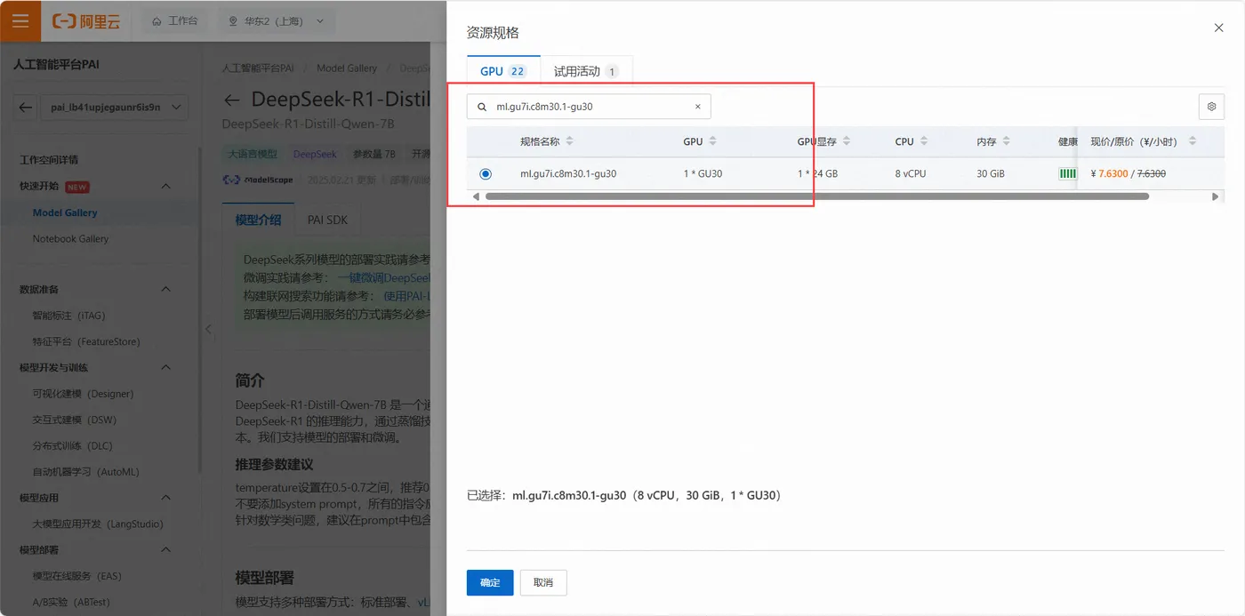Open 智能标注（iTAG）in sidebar
The width and height of the screenshot is (1245, 616).
(x=68, y=316)
